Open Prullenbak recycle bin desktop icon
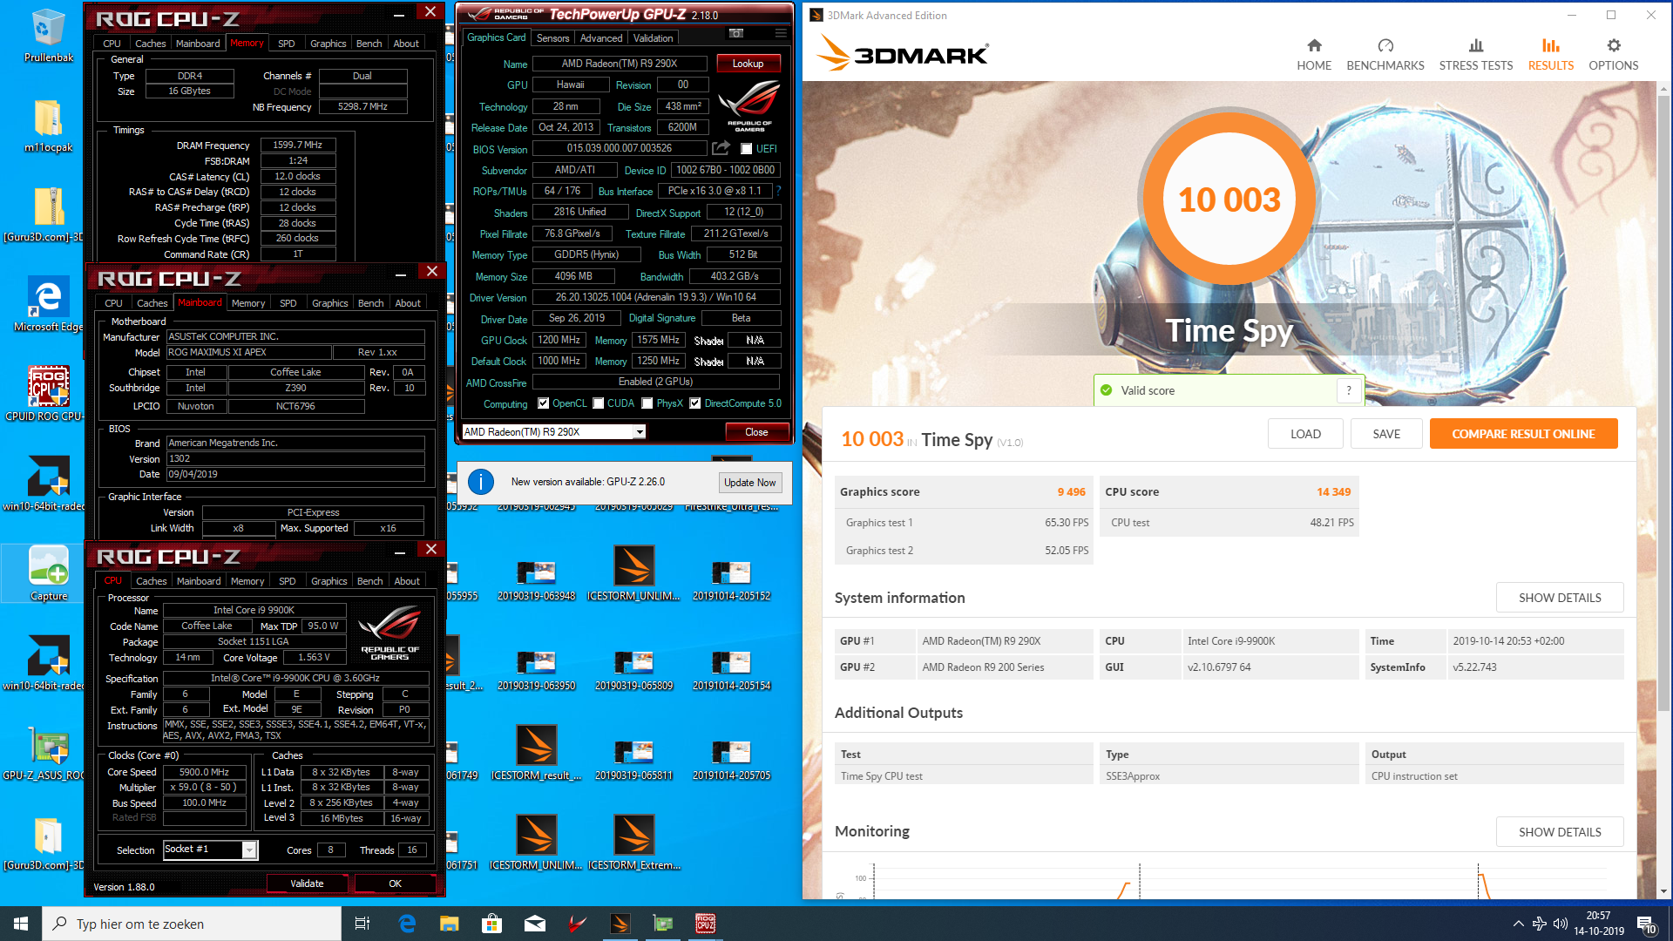The width and height of the screenshot is (1673, 941). 48,37
